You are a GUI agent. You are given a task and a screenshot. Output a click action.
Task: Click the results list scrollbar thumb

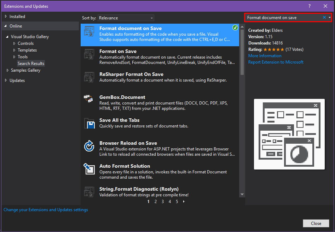point(242,52)
